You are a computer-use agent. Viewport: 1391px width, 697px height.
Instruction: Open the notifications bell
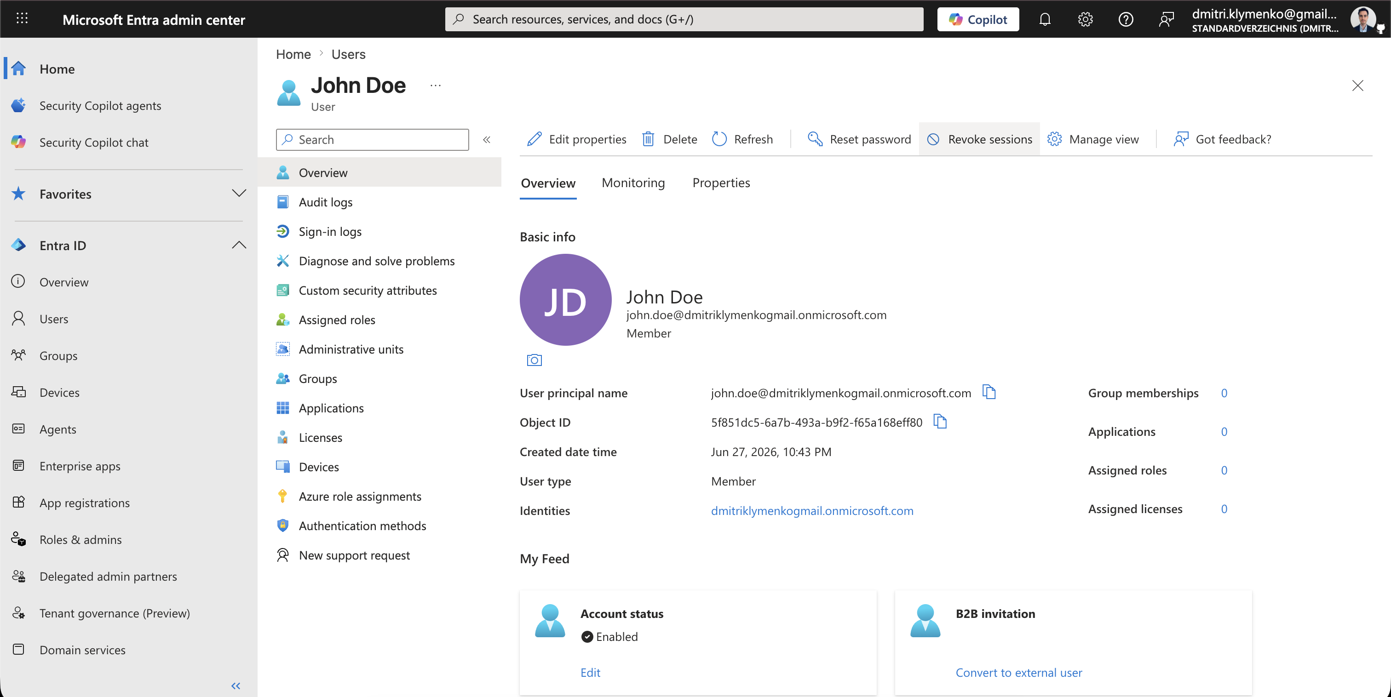tap(1044, 19)
